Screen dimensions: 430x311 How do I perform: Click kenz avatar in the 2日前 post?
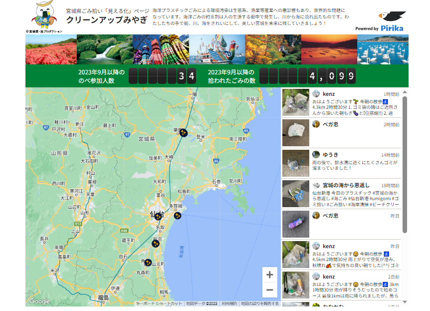(x=316, y=277)
